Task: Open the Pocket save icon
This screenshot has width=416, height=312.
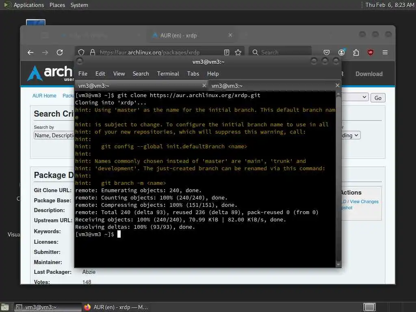Action: [x=327, y=52]
